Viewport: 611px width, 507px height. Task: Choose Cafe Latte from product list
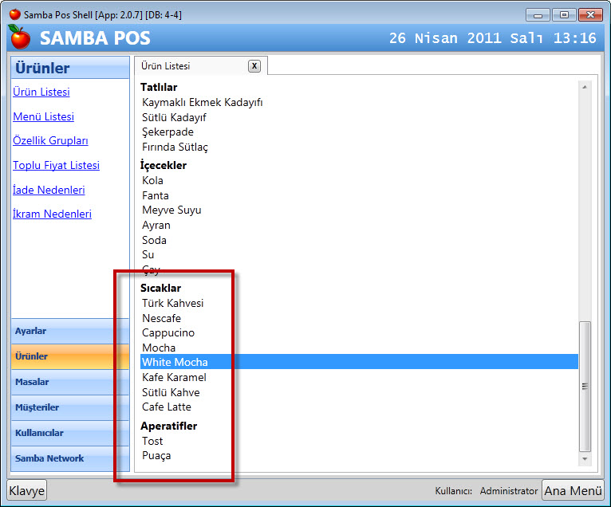pos(167,407)
